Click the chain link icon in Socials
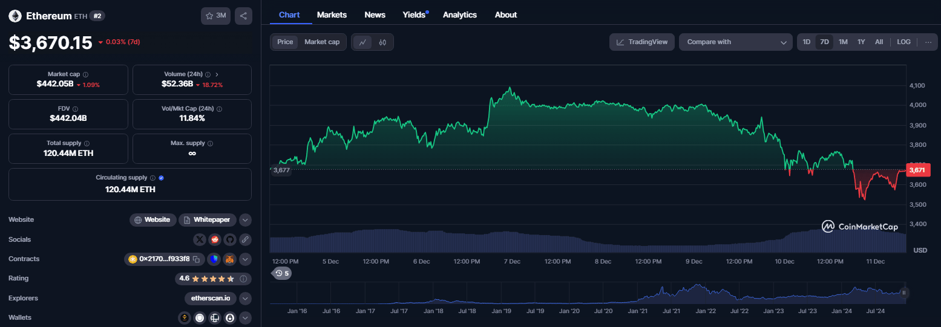This screenshot has height=327, width=941. [x=245, y=239]
